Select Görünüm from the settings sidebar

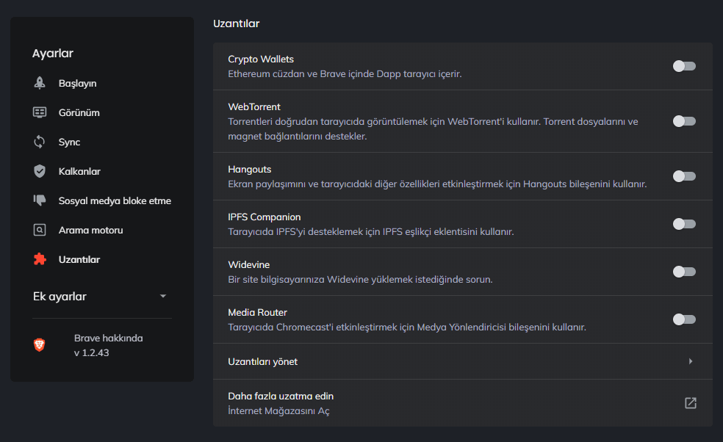pyautogui.click(x=79, y=112)
